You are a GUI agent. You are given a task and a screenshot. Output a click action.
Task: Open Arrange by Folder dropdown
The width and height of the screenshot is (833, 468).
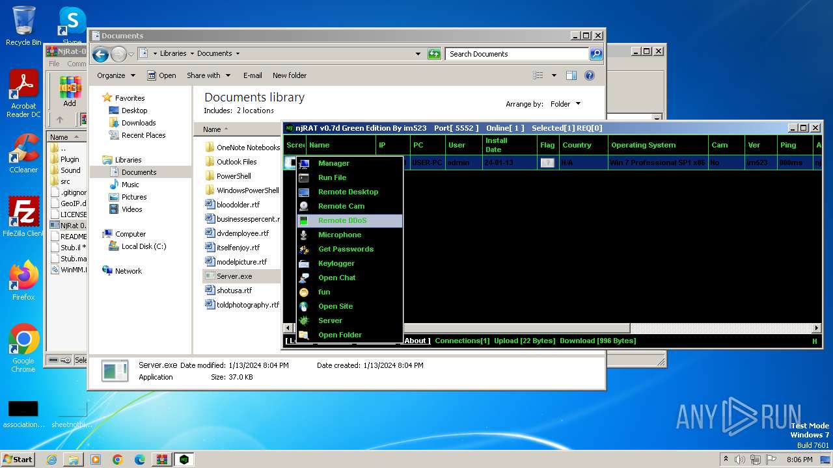tap(566, 104)
